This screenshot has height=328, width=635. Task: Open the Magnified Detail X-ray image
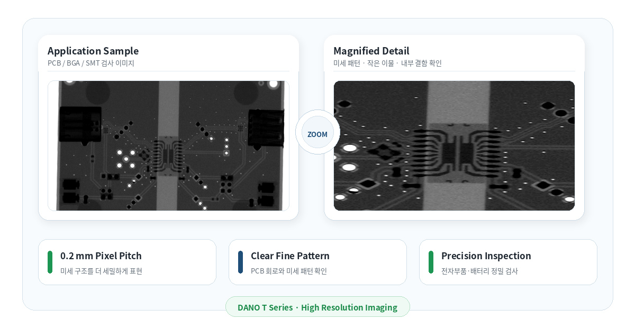pyautogui.click(x=454, y=145)
